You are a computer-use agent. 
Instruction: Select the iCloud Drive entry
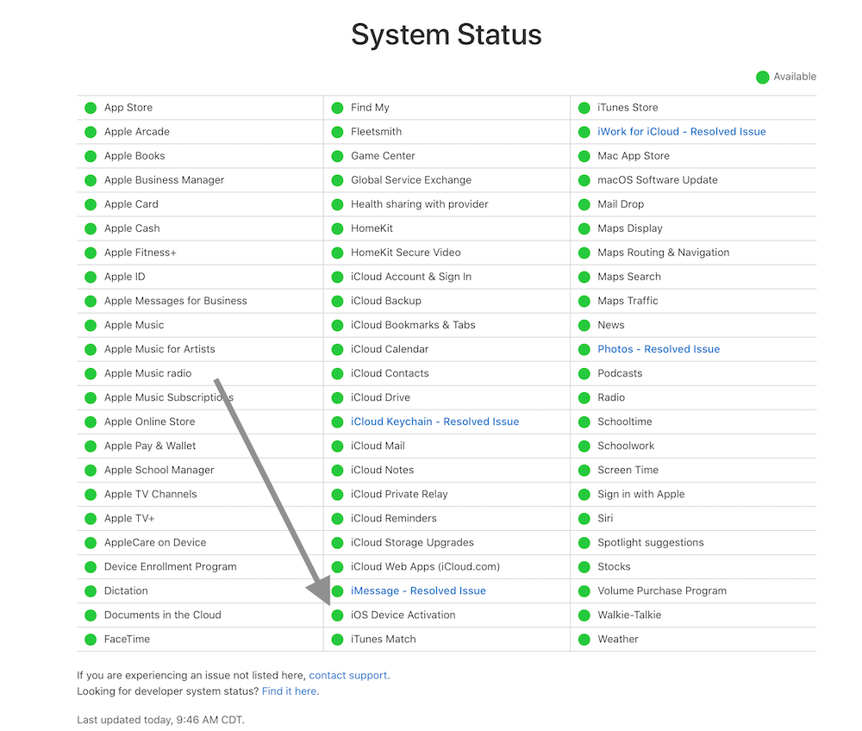(x=447, y=398)
